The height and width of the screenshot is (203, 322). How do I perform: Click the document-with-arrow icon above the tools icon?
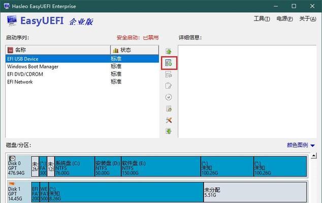[169, 109]
